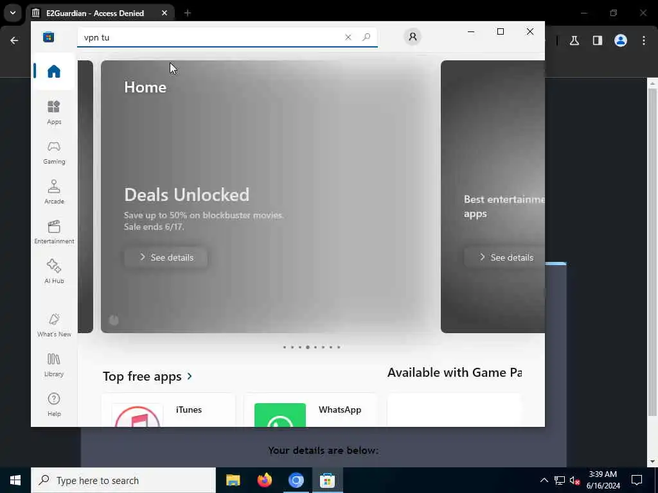The height and width of the screenshot is (493, 658).
Task: Open Help in the Store sidebar
Action: pyautogui.click(x=54, y=404)
